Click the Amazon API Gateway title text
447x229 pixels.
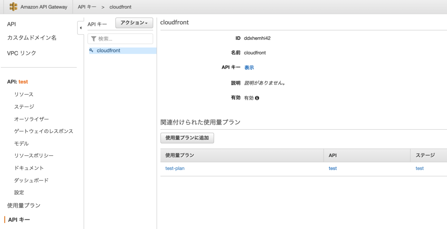(44, 7)
